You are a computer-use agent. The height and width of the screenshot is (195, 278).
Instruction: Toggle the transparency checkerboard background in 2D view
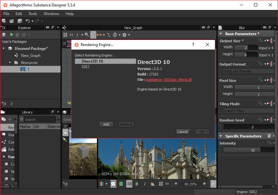tap(113, 183)
